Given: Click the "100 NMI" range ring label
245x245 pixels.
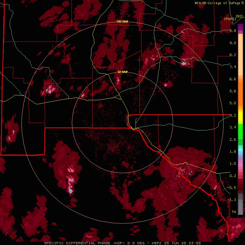Looking at the screenshot, I should click(122, 22).
